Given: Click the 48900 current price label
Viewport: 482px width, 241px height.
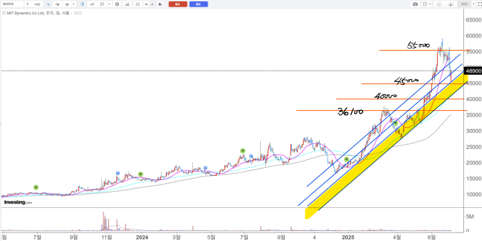Looking at the screenshot, I should point(473,71).
